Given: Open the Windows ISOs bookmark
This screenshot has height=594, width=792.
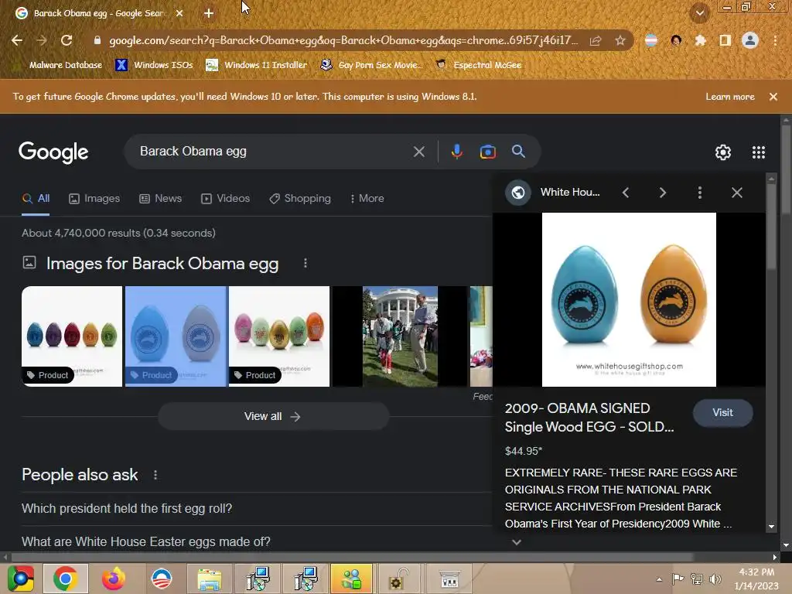Looking at the screenshot, I should pyautogui.click(x=154, y=65).
